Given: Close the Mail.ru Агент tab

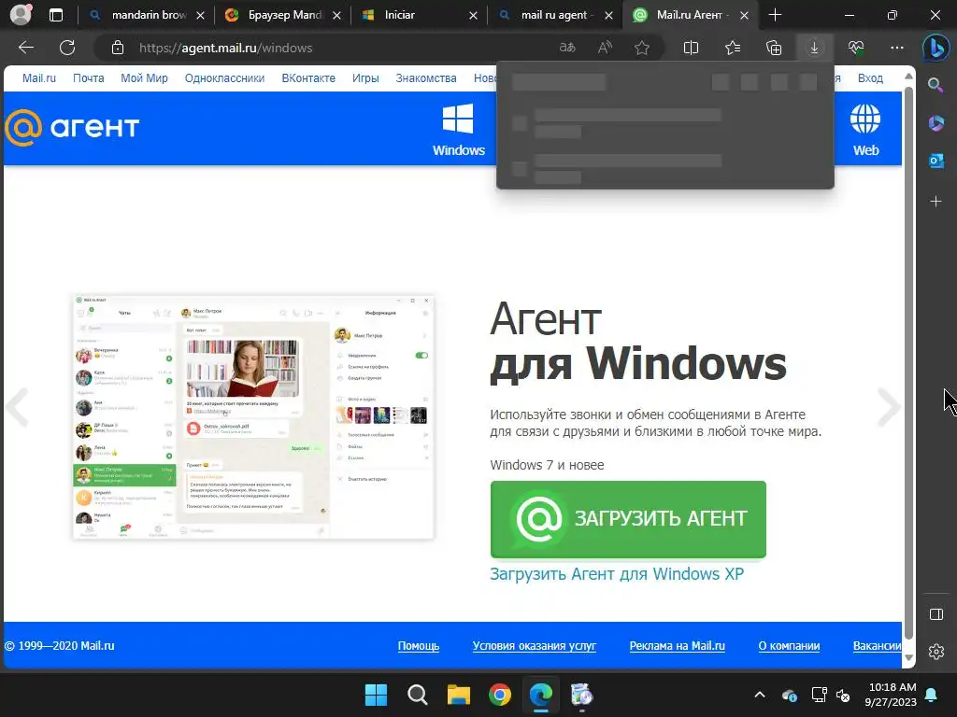Looking at the screenshot, I should (x=744, y=16).
